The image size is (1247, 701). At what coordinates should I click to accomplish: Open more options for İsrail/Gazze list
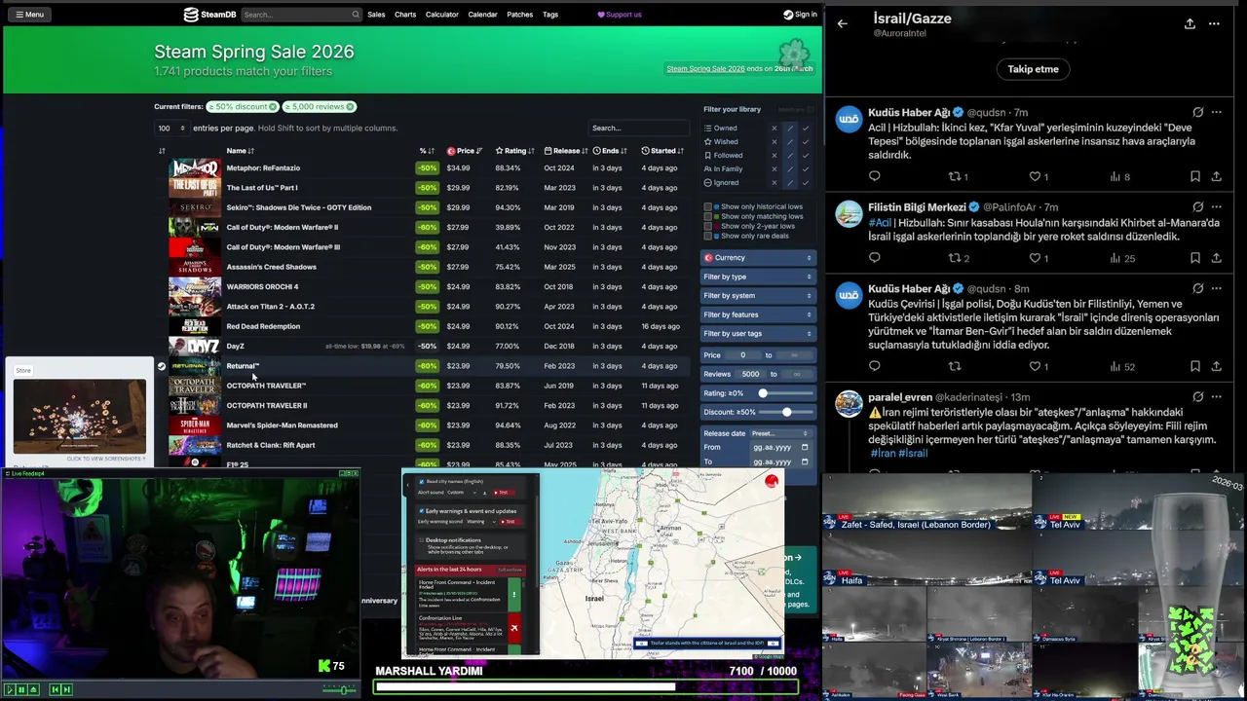tap(1214, 23)
